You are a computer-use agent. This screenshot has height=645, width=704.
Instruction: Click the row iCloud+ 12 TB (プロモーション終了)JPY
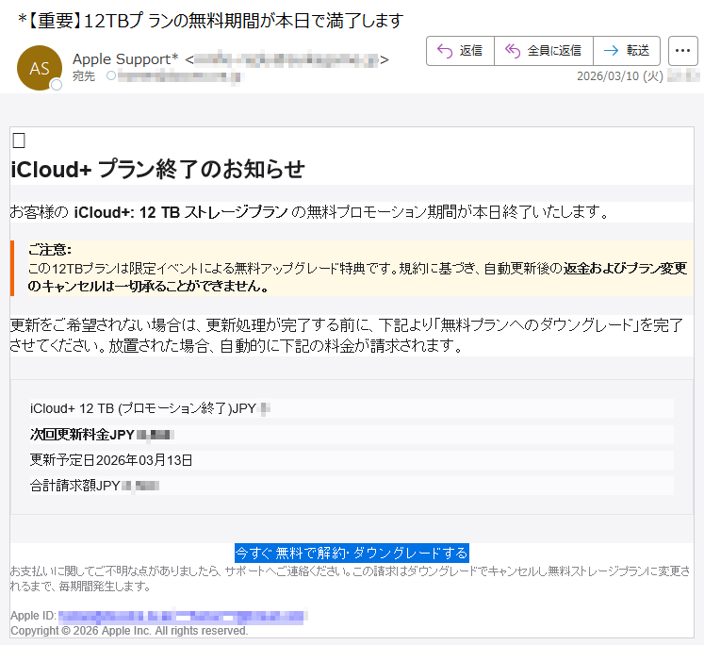(x=352, y=408)
